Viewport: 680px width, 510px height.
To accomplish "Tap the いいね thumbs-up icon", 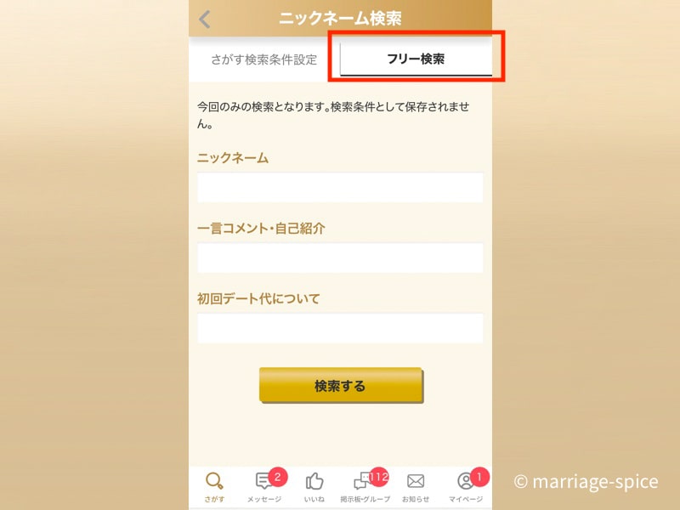I will [314, 481].
